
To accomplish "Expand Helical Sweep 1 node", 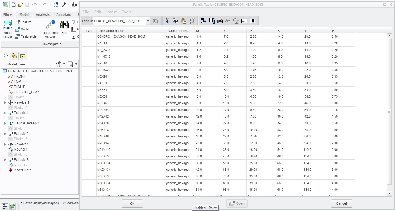I will point(5,123).
